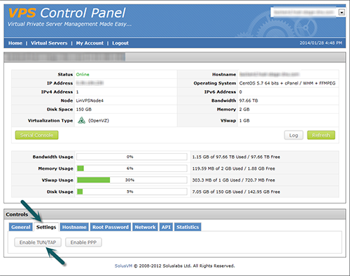Open the Root Password tab

[x=111, y=227]
